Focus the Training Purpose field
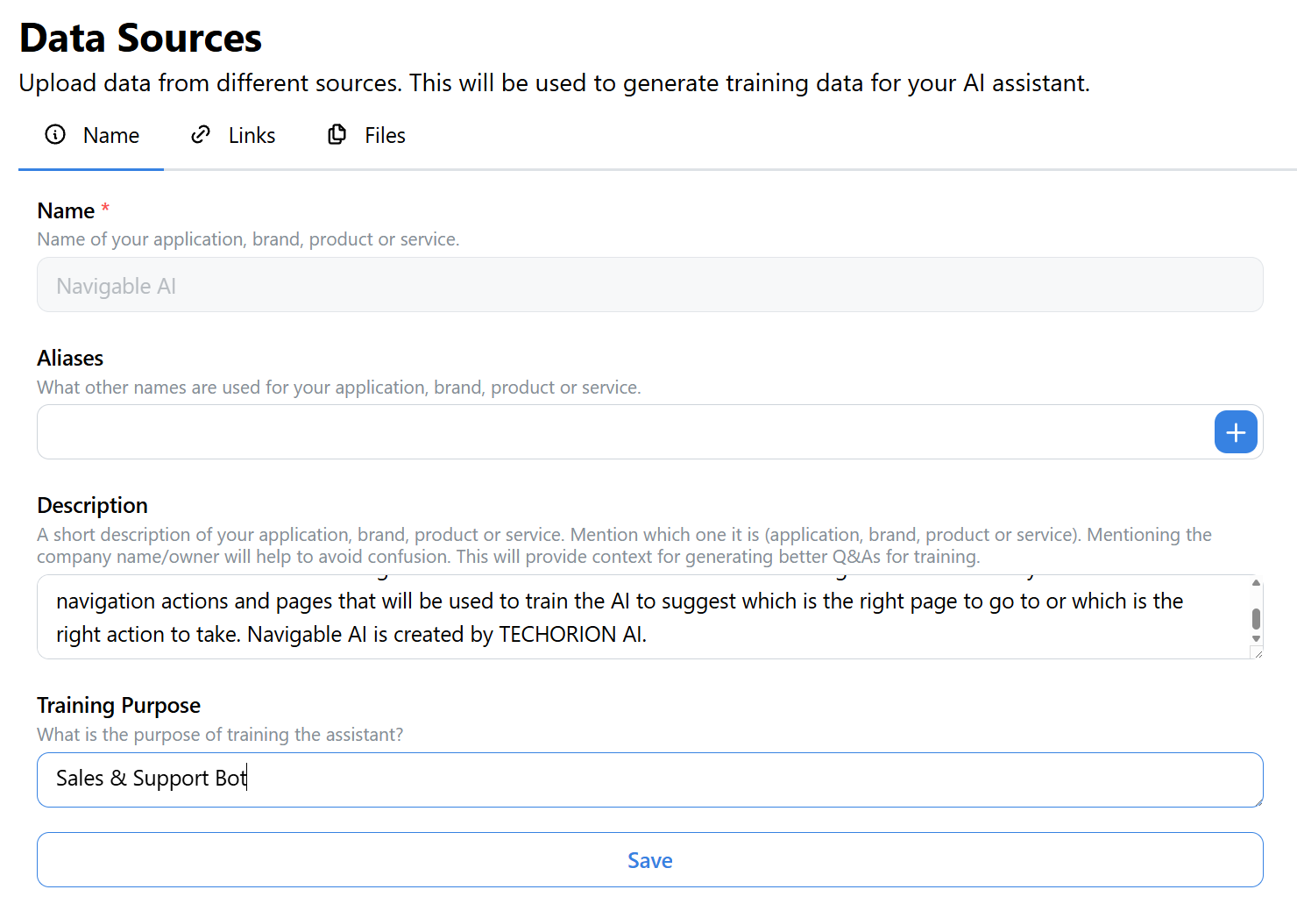Viewport: 1297px width, 918px height. [649, 779]
